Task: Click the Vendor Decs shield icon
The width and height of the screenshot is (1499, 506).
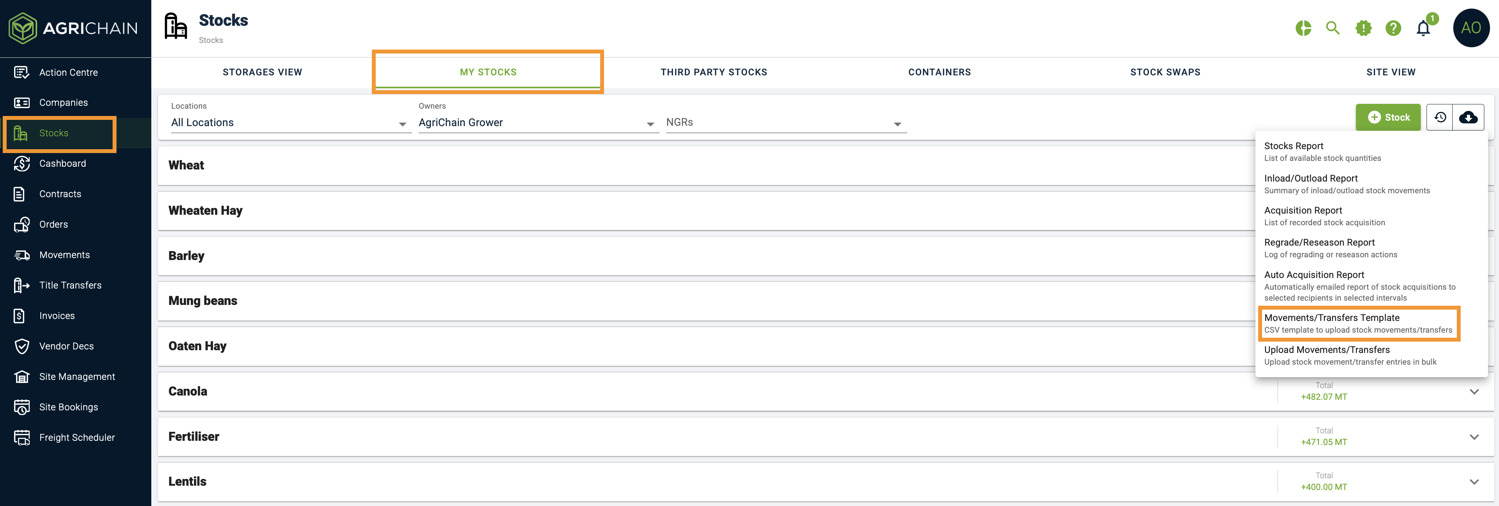Action: (22, 346)
